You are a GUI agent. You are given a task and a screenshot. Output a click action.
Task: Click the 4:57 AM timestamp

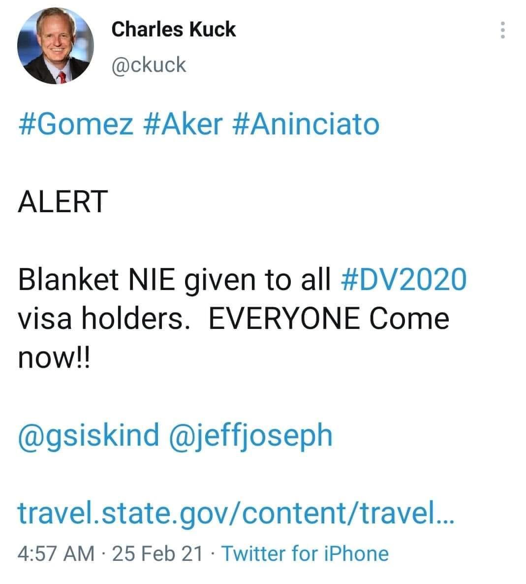pos(56,553)
